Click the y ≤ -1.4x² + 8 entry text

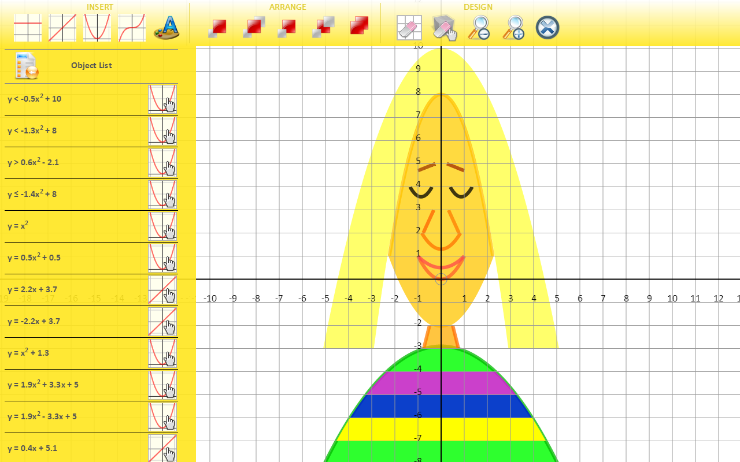(x=32, y=193)
